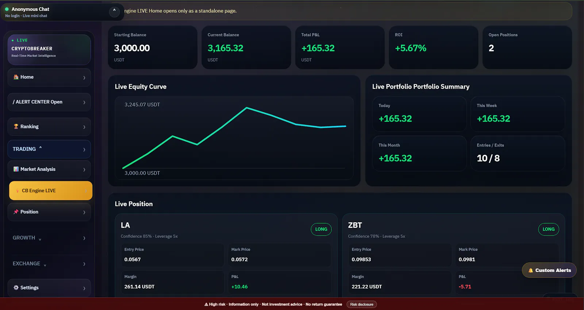Viewport: 584px width, 310px height.
Task: Click LA mark price 0.0572
Action: click(239, 260)
